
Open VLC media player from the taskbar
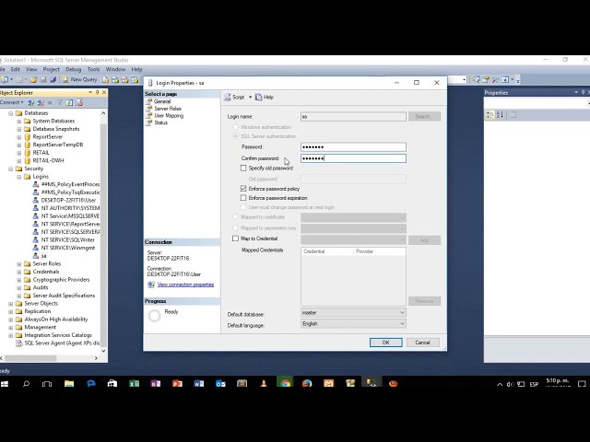pos(264,384)
